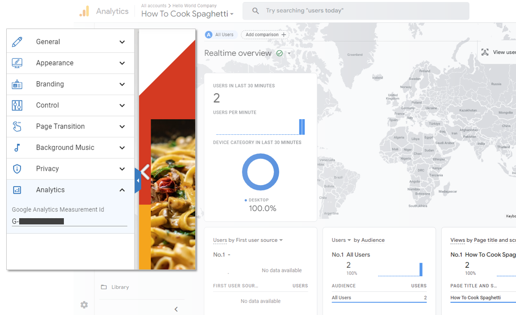Click the Background Music note icon
Image resolution: width=516 pixels, height=315 pixels.
(17, 148)
